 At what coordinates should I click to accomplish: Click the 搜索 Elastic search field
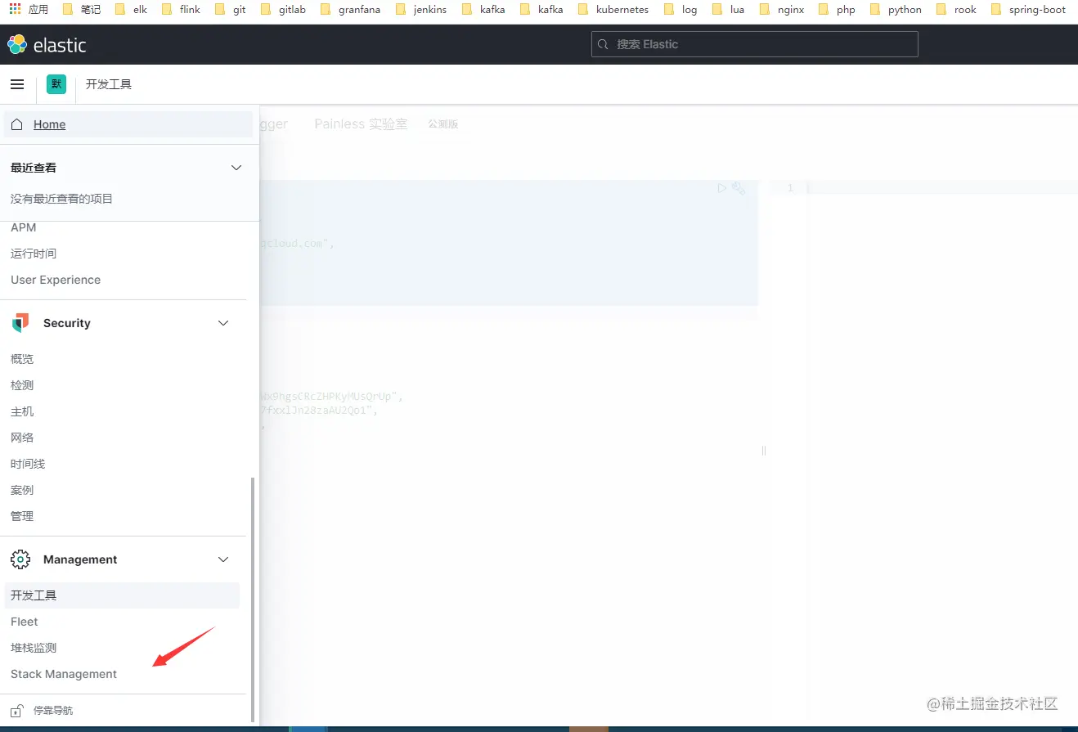coord(755,44)
